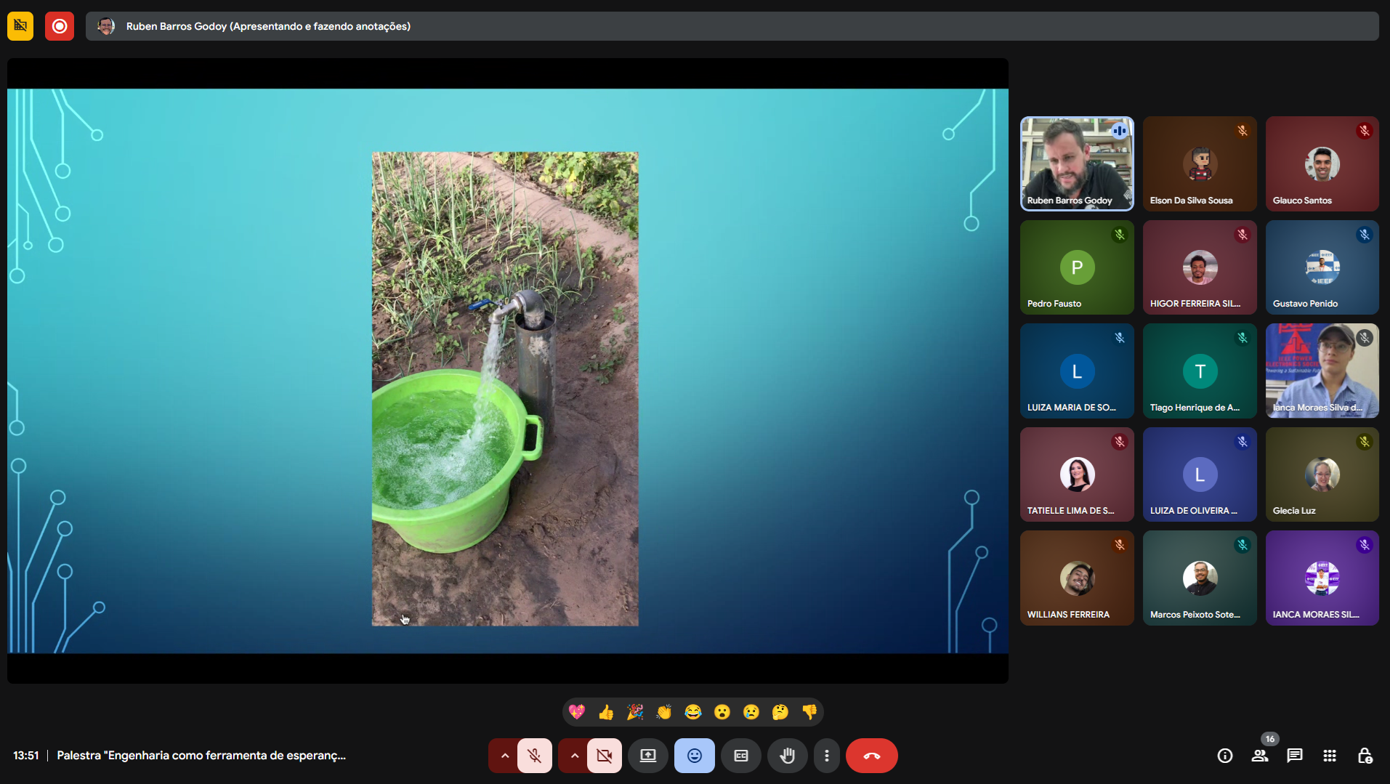
Task: Show the participants list icon
Action: tap(1260, 756)
